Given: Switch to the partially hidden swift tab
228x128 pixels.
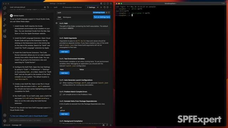Looking at the screenshot, I should pos(56,7).
